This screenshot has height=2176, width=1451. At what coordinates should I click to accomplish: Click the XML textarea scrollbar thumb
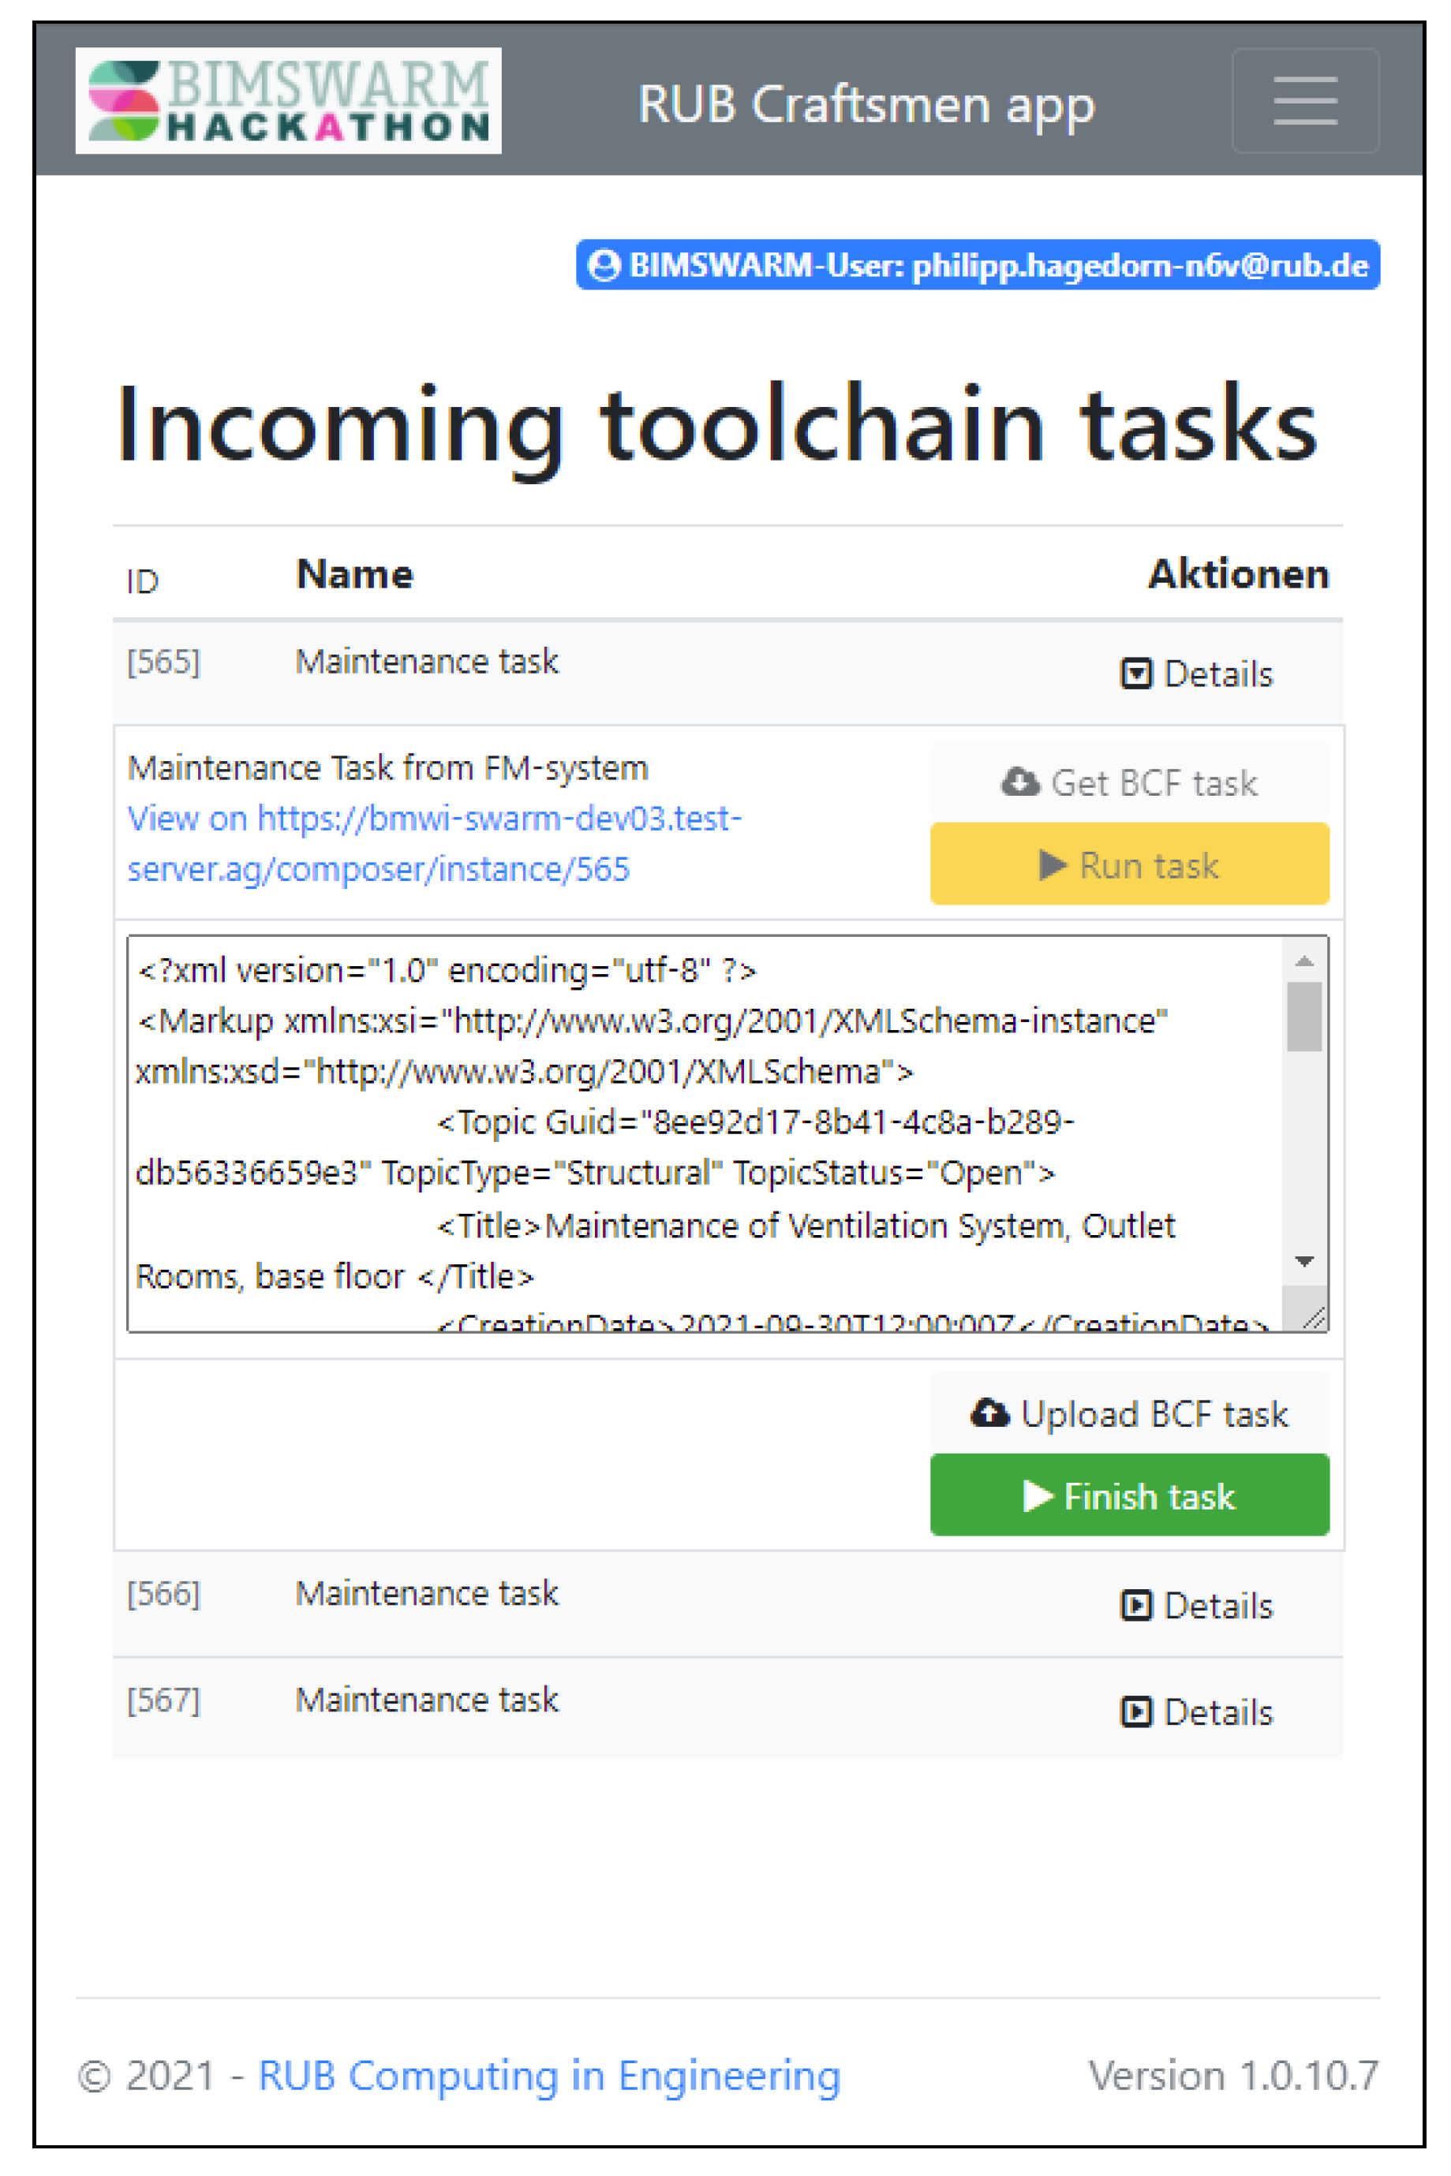tap(1304, 1017)
